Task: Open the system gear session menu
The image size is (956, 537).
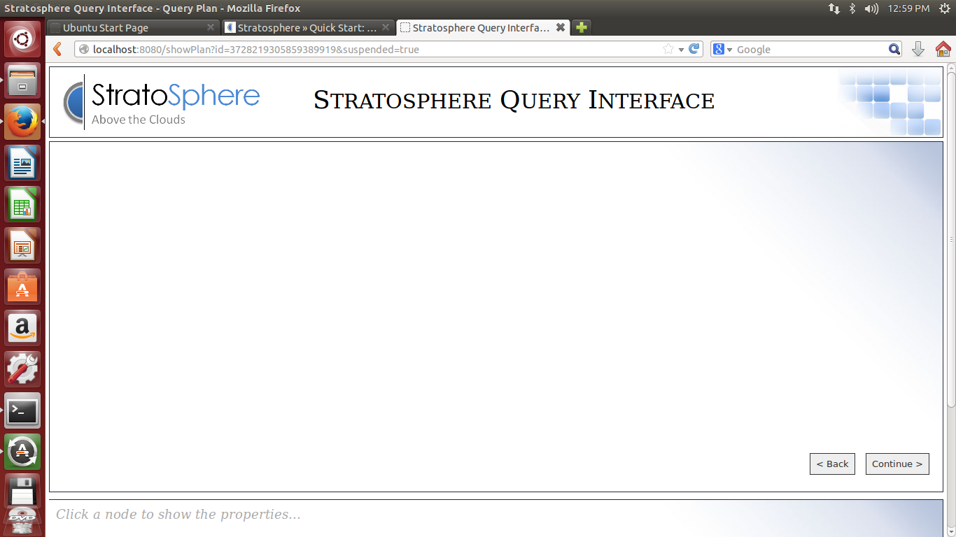Action: click(x=944, y=8)
